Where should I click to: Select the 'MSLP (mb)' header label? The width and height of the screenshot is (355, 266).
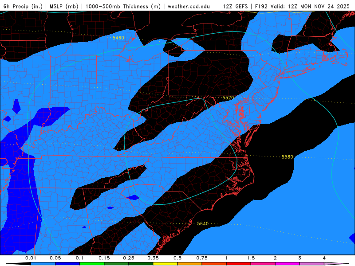(x=64, y=6)
